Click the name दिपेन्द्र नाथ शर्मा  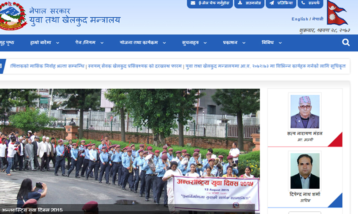(305, 194)
